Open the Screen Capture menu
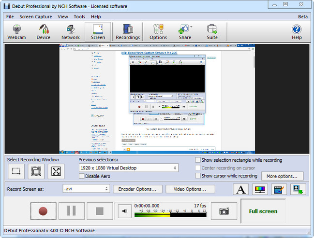This screenshot has height=238, width=314. pyautogui.click(x=36, y=16)
